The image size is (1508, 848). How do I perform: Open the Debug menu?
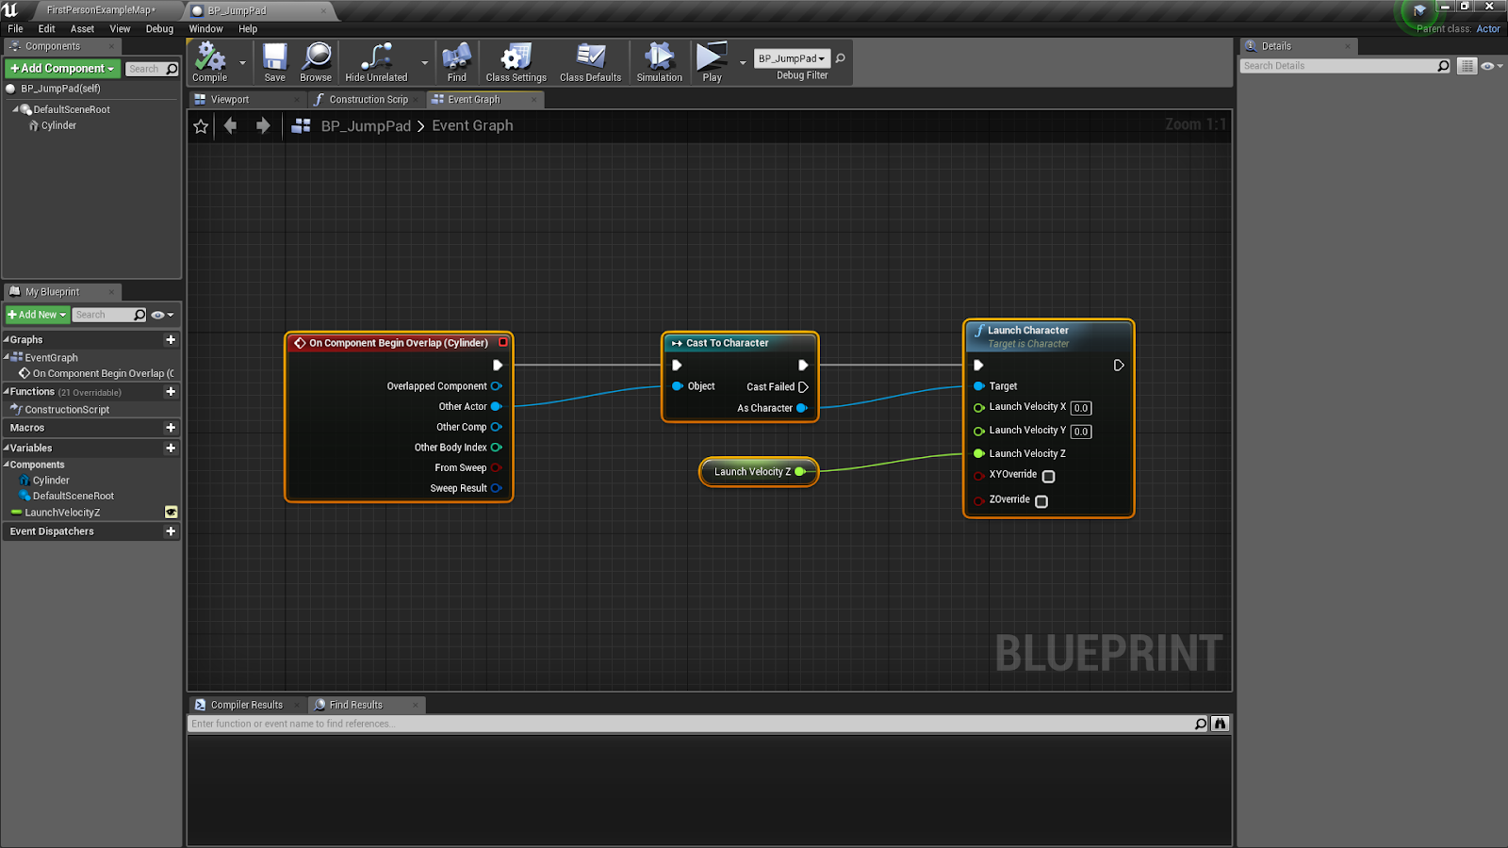click(158, 28)
